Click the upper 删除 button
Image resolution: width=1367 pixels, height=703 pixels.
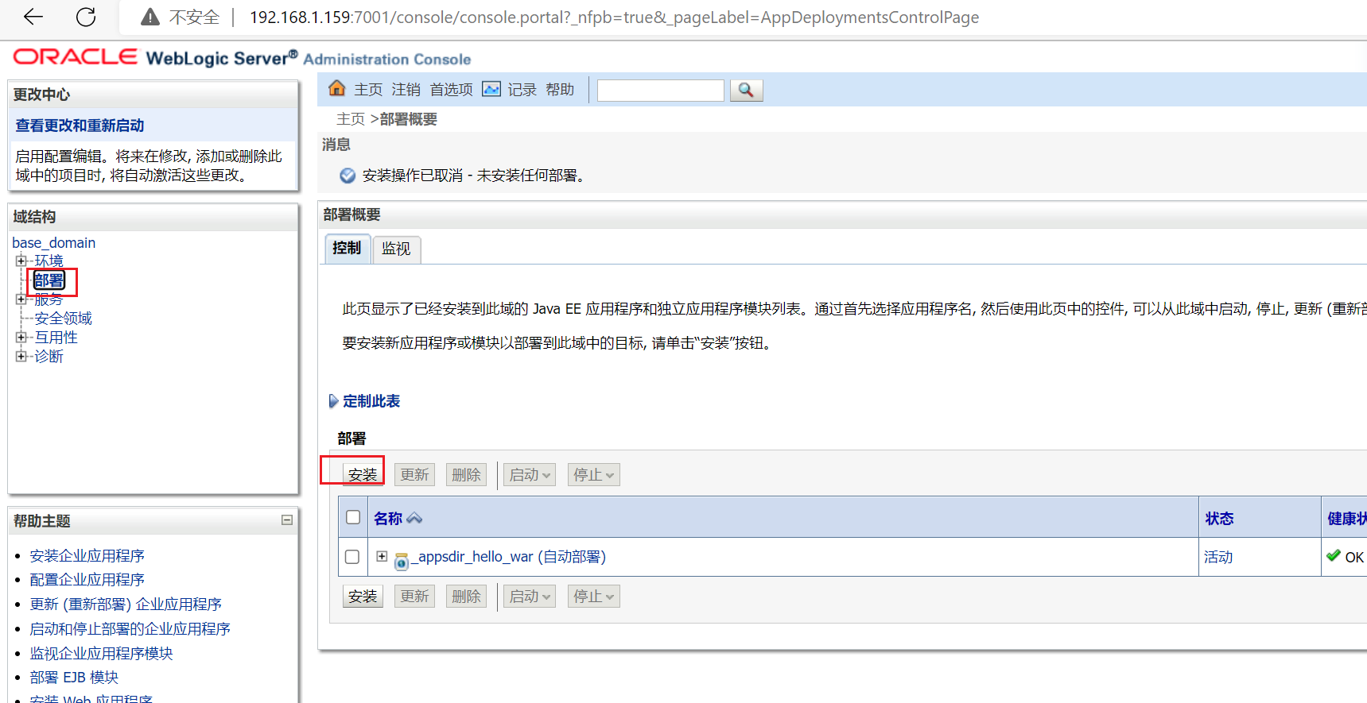tap(466, 475)
